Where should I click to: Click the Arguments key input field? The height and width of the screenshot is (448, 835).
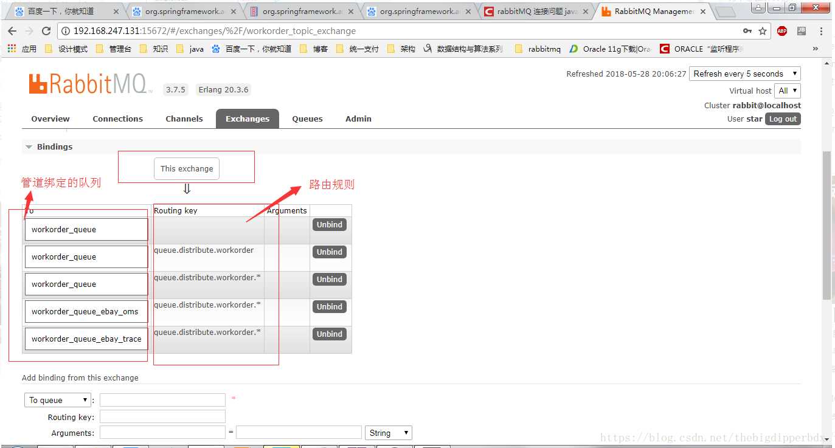pyautogui.click(x=162, y=432)
